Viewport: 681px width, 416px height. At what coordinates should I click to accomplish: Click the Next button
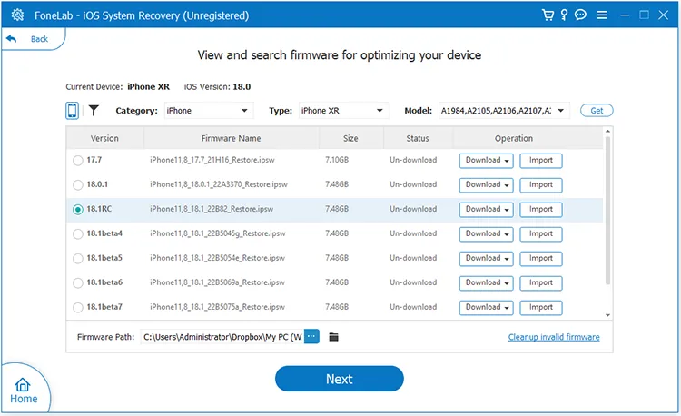click(340, 379)
